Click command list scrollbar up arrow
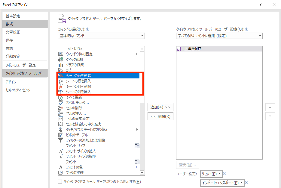This screenshot has width=281, height=188. [142, 49]
